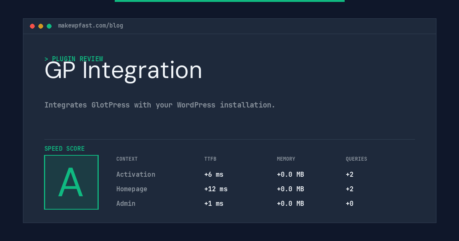Select the Admin row label
This screenshot has height=241, width=459.
click(126, 204)
